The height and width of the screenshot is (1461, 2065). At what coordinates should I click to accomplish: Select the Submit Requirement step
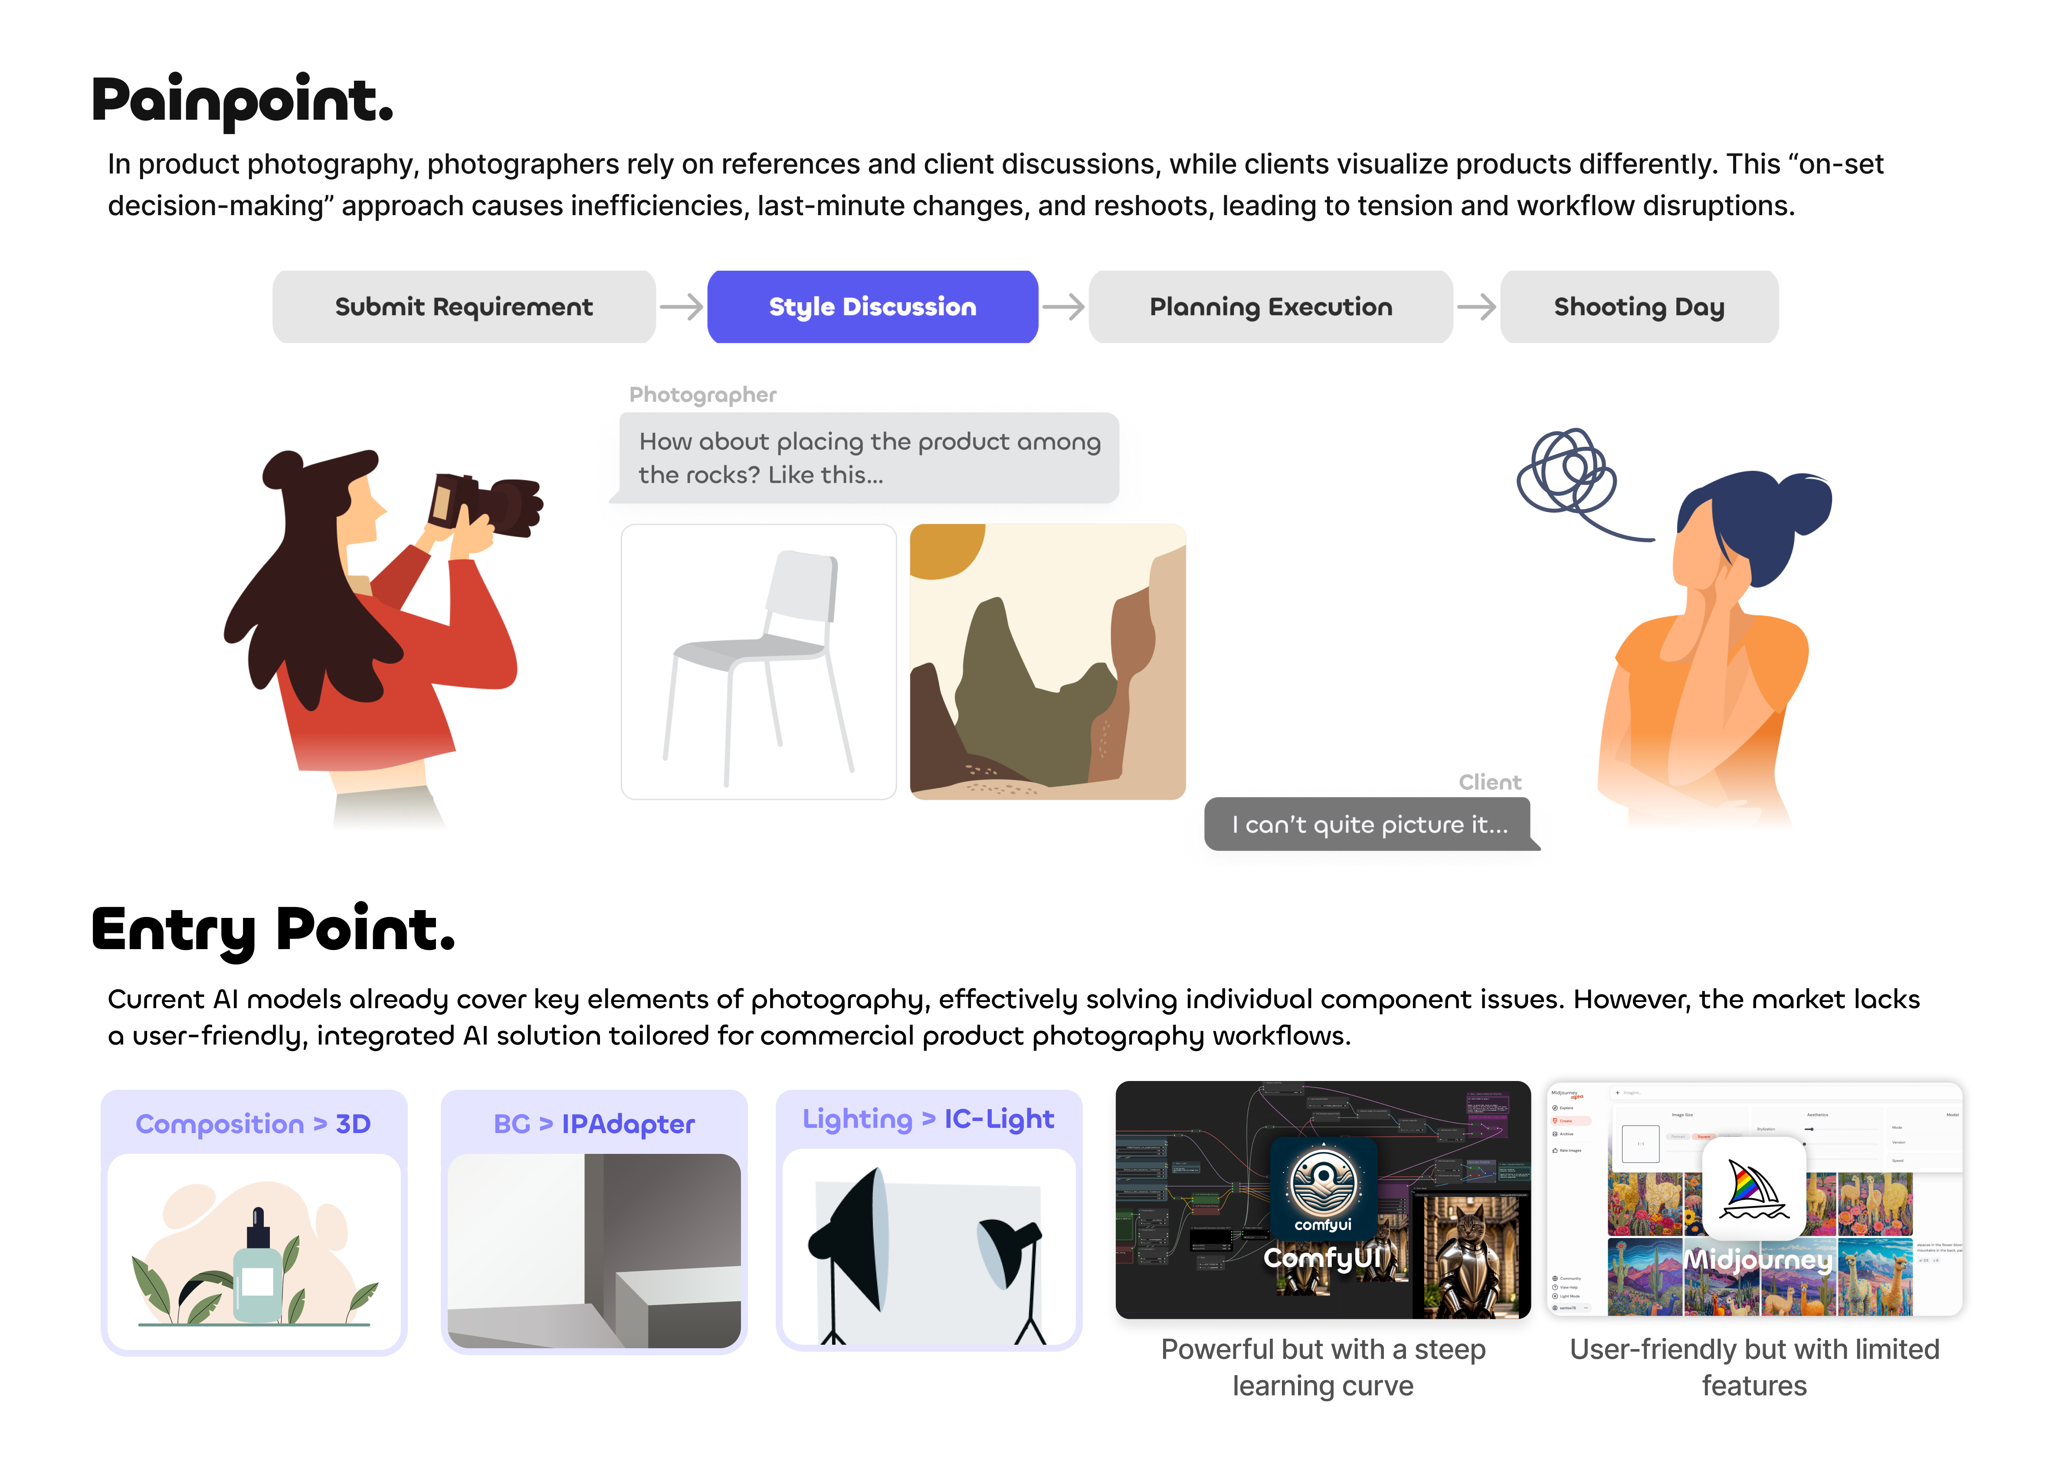pos(463,307)
